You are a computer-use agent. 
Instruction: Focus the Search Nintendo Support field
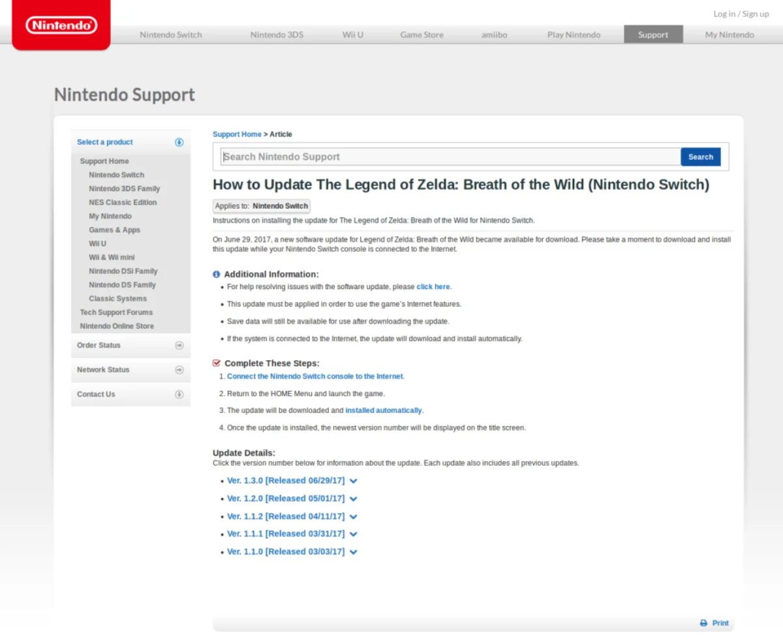(x=450, y=157)
